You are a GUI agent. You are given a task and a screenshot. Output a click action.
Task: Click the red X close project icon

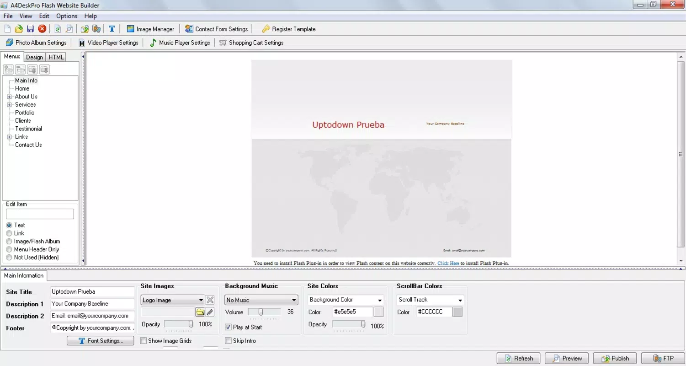pyautogui.click(x=42, y=29)
